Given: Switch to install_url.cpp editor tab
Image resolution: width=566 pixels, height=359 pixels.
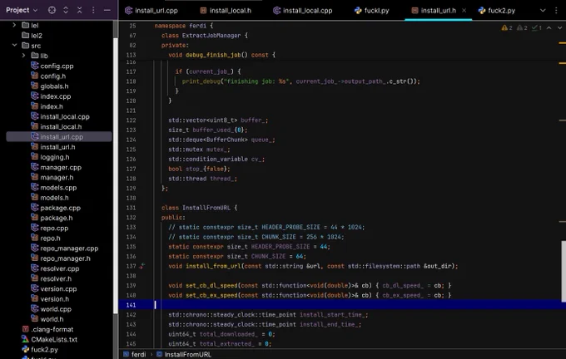Looking at the screenshot, I should point(151,11).
